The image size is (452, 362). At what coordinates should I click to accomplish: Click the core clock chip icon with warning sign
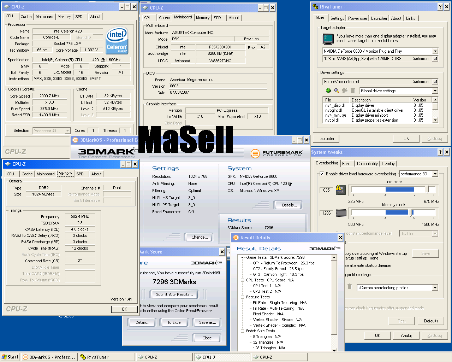pos(341,190)
